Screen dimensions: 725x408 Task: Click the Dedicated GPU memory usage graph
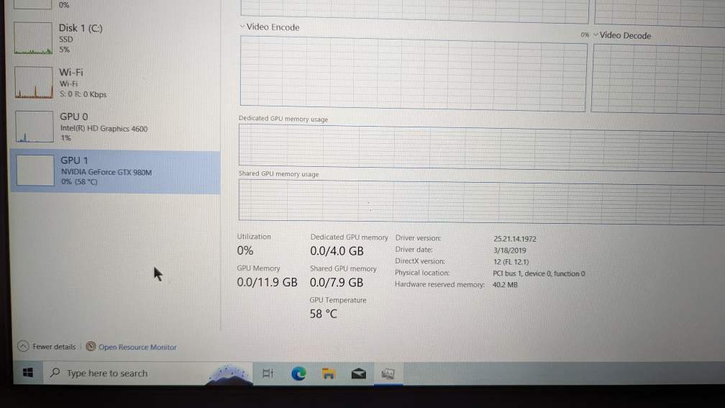482,148
